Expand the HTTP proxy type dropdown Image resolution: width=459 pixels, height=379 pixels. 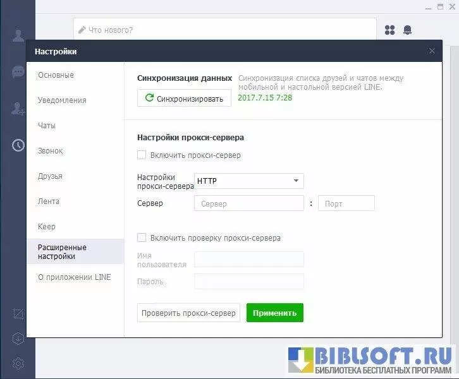click(x=249, y=181)
